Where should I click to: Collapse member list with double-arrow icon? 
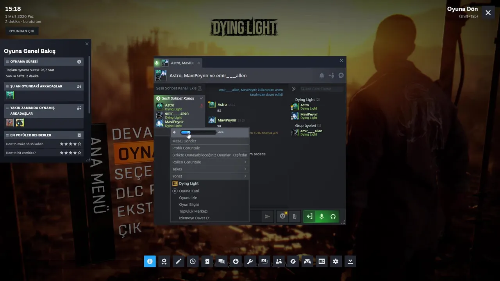pos(294,89)
